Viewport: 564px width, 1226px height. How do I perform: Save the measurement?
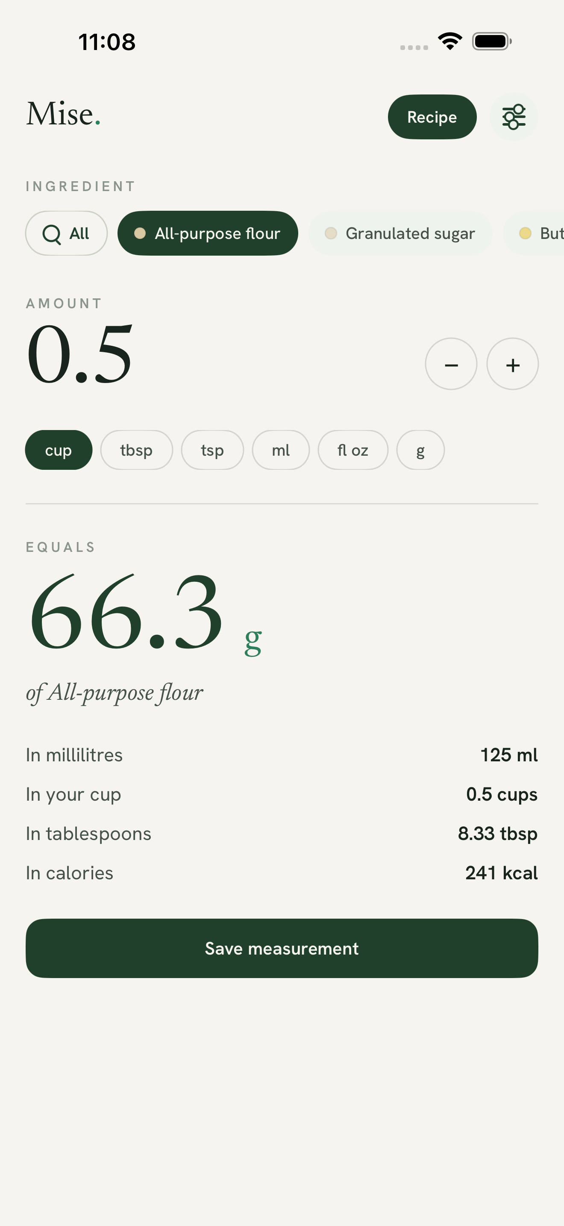tap(282, 948)
